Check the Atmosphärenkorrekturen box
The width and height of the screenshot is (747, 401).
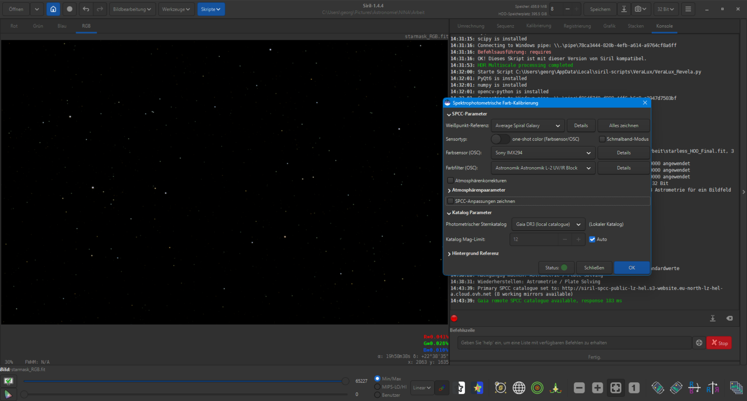[451, 180]
